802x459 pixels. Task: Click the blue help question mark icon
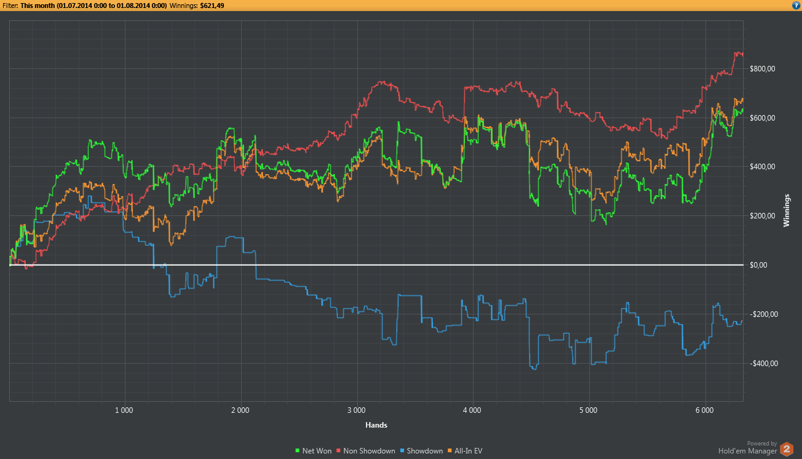[x=796, y=6]
